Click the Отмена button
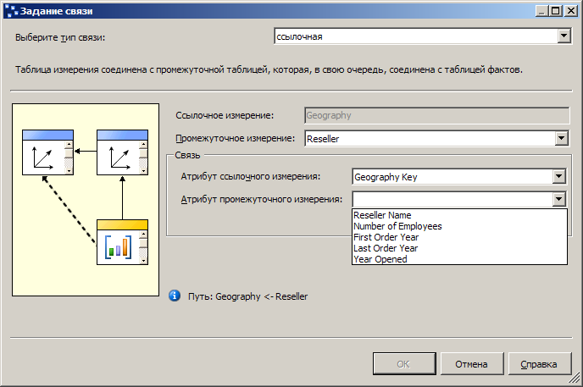 coord(472,364)
